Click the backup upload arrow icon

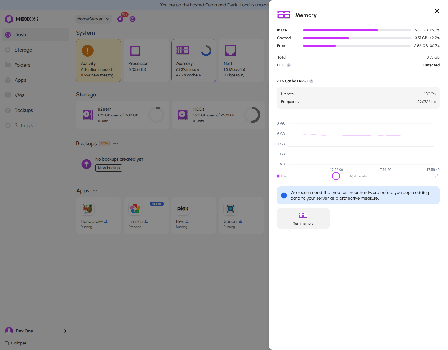87,164
